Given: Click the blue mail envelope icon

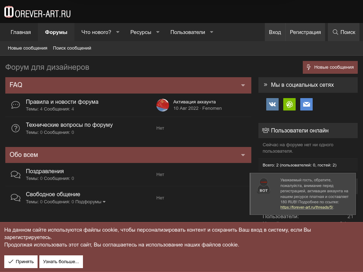Looking at the screenshot, I should (x=307, y=104).
